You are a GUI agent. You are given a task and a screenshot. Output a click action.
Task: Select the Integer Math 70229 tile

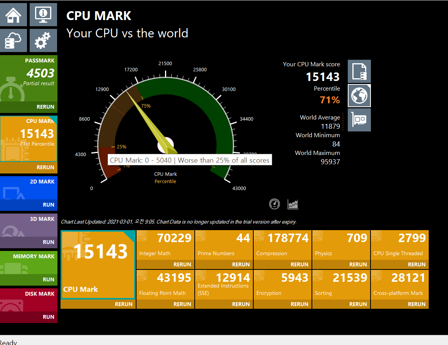pos(165,245)
